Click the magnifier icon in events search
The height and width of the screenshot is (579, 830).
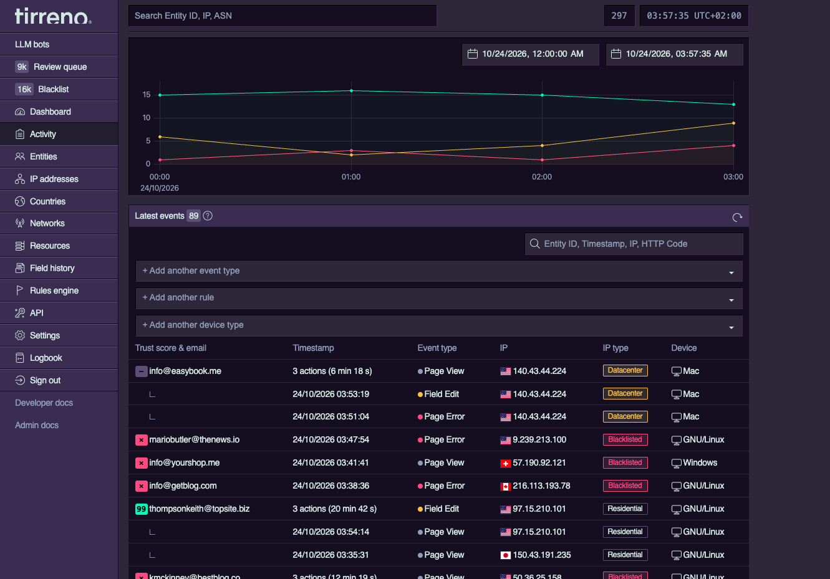[534, 244]
